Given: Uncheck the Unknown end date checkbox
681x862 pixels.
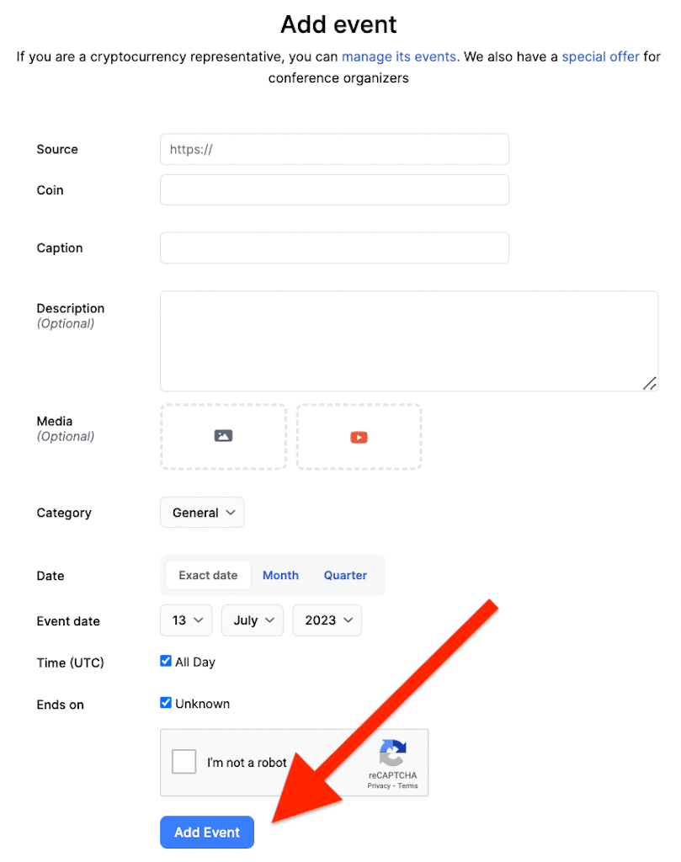Looking at the screenshot, I should click(x=166, y=703).
